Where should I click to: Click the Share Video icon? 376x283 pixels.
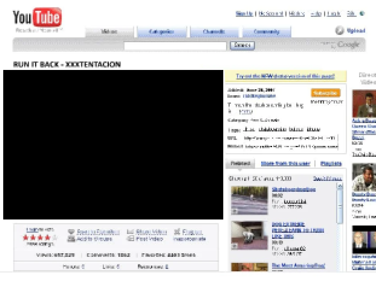tap(130, 232)
